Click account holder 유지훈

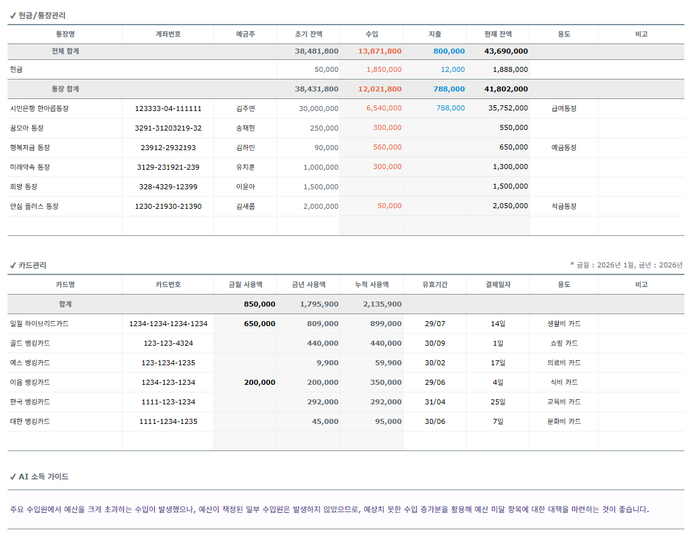[x=246, y=167]
